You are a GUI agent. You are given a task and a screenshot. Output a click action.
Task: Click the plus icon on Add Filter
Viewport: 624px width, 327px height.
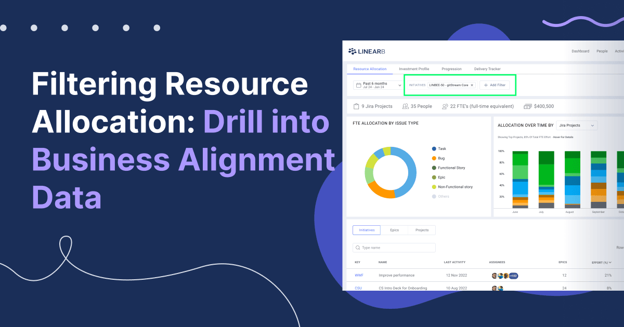(x=486, y=85)
